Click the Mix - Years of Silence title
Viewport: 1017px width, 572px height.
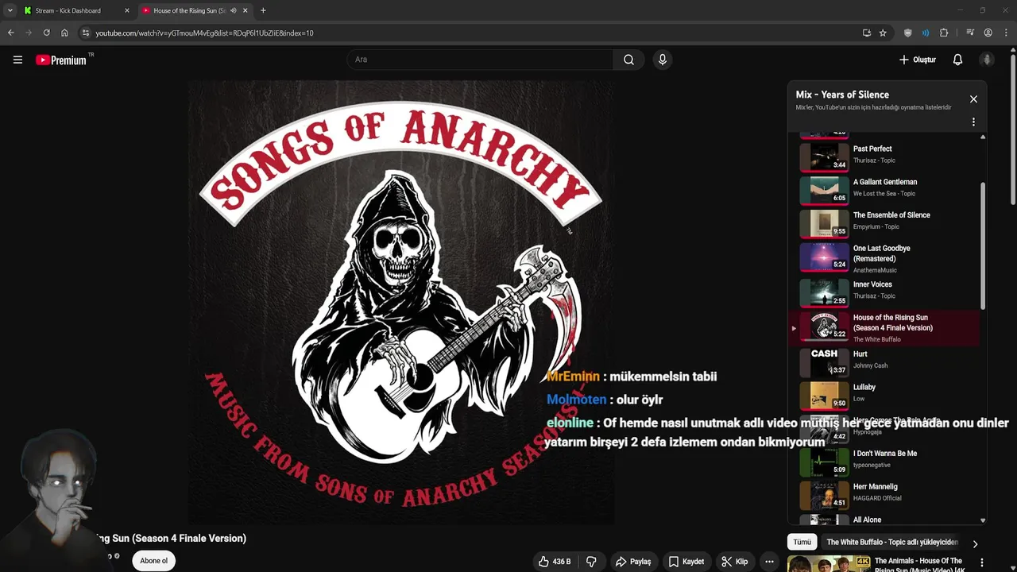pyautogui.click(x=842, y=95)
